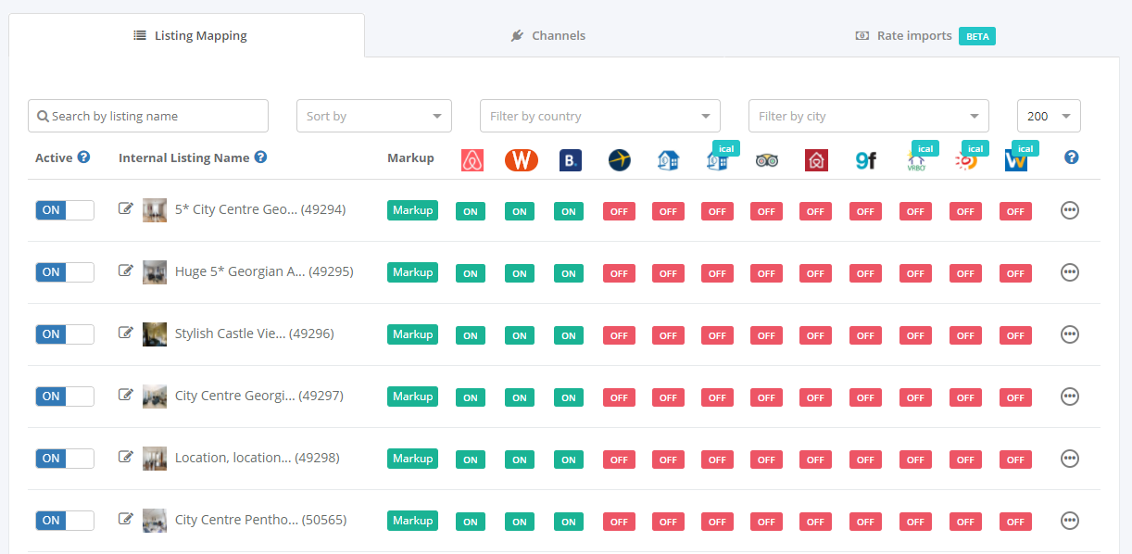Click the 9f channel logo icon
1132x554 pixels.
865,160
